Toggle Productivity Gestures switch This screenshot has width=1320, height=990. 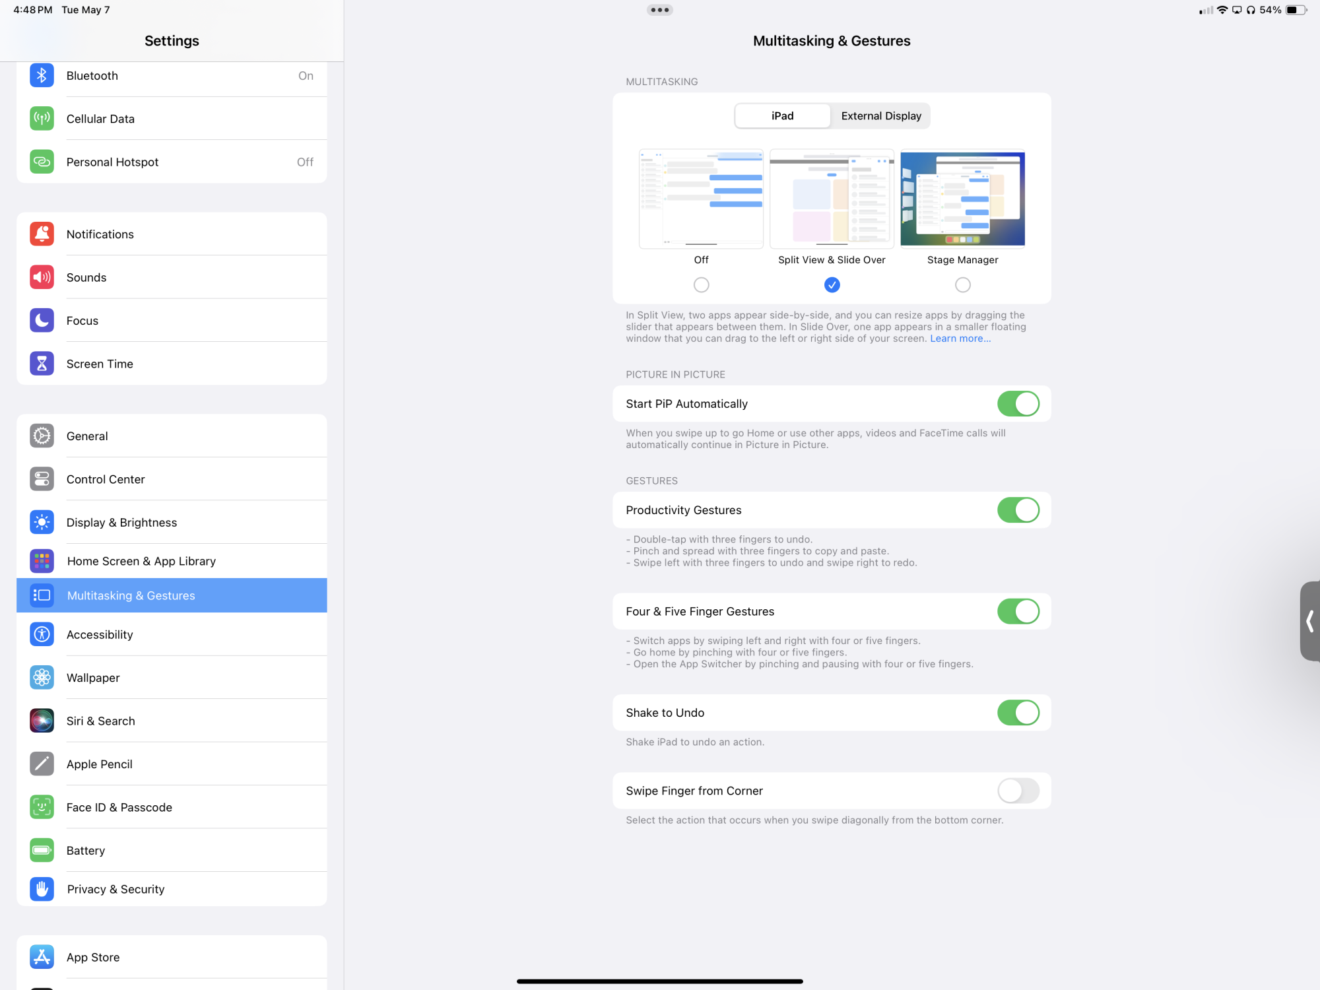[1018, 510]
